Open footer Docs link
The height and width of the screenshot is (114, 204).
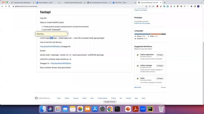(92, 98)
